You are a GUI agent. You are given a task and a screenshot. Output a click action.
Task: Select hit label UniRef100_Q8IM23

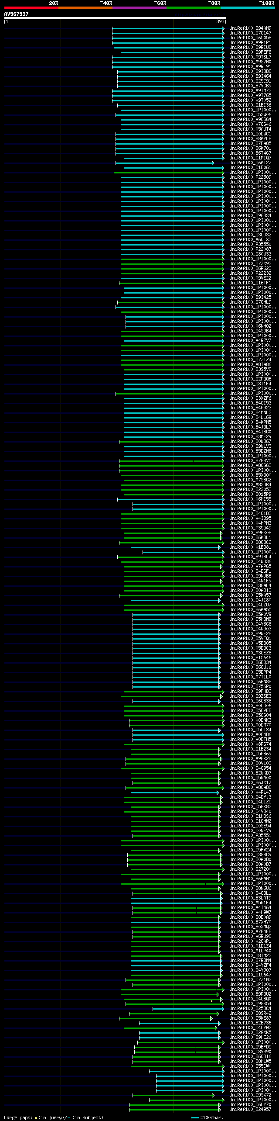click(250, 955)
